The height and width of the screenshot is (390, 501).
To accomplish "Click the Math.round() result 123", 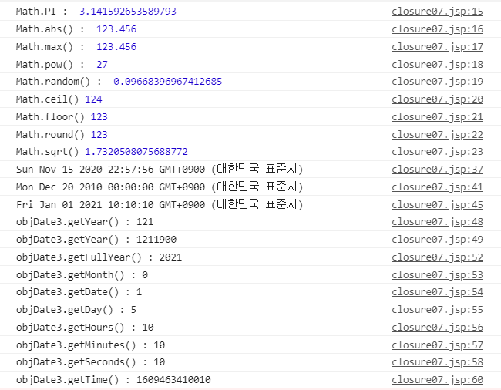I will pos(99,135).
